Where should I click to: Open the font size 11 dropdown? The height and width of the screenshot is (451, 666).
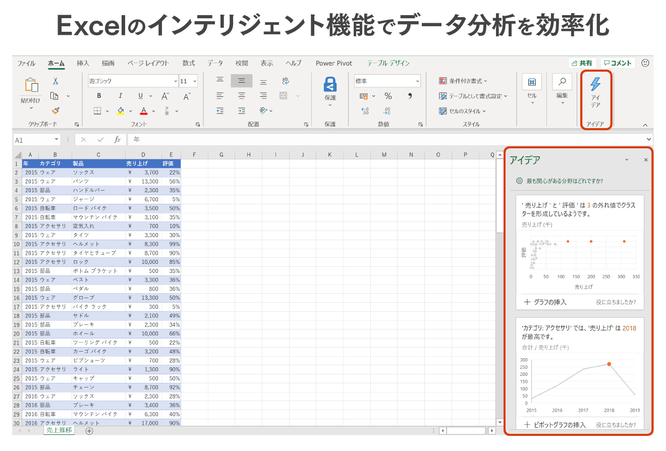tap(195, 81)
